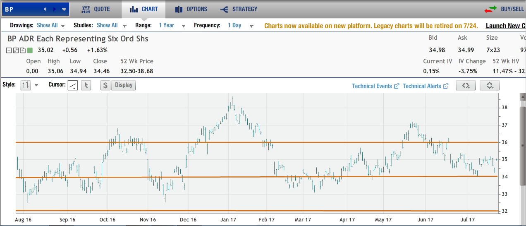Switch to the CHART tab
Image resolution: width=526 pixels, height=226 pixels.
coord(143,9)
